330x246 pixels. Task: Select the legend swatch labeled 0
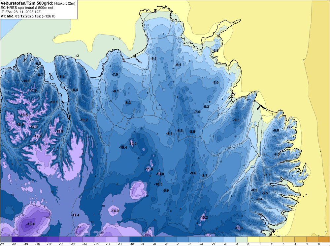253,239
